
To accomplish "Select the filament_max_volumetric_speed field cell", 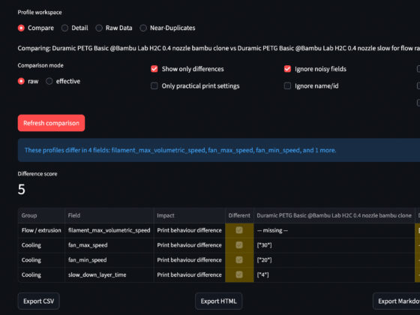I will pyautogui.click(x=109, y=230).
